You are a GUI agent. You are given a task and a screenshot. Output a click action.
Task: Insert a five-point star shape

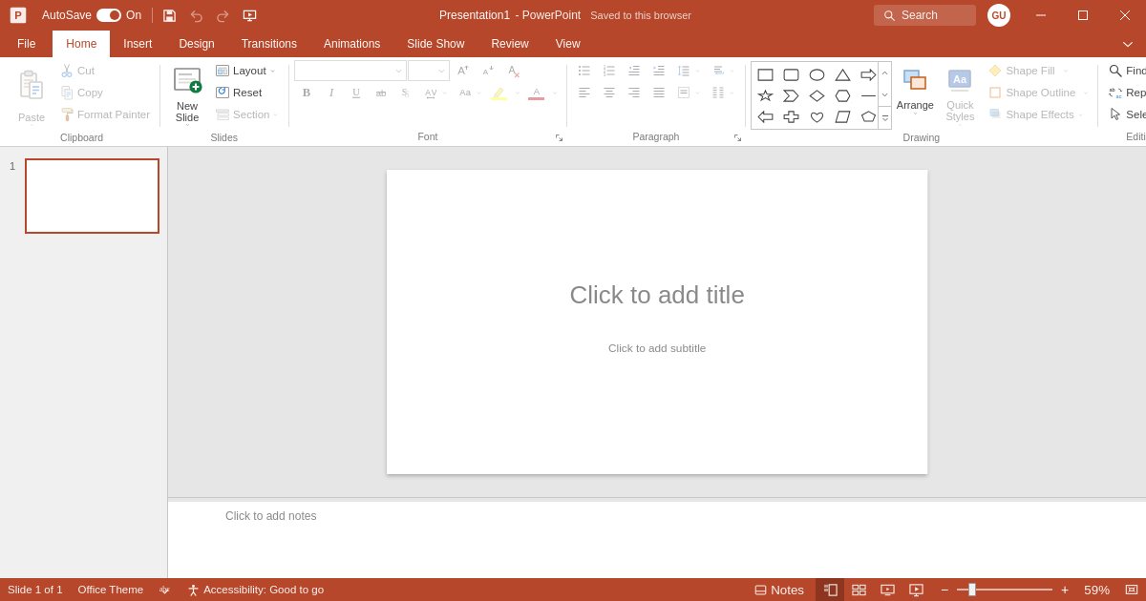click(765, 95)
